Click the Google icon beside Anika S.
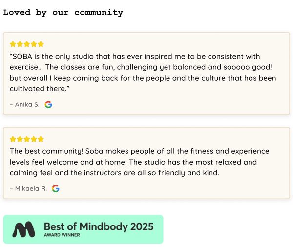 48,104
